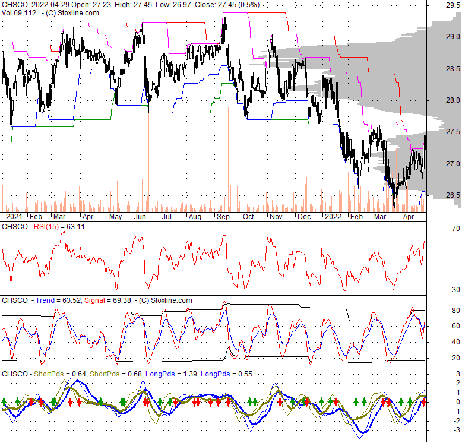The image size is (462, 443).
Task: Click the Signal value 69.38
Action: 122,300
